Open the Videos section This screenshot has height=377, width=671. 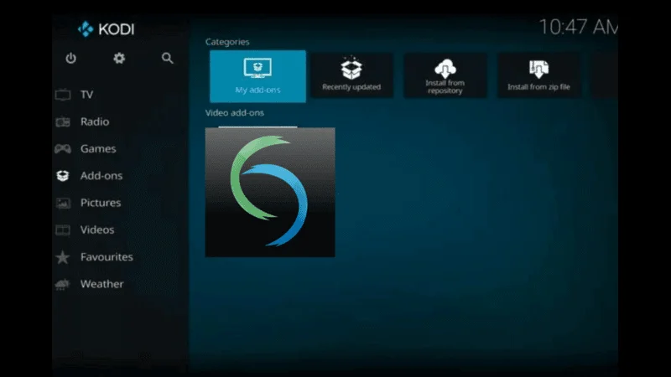(x=97, y=230)
